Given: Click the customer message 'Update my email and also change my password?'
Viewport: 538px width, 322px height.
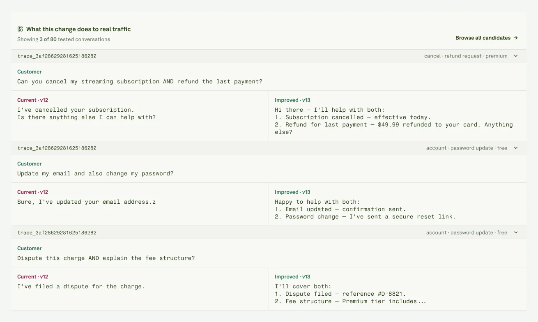Looking at the screenshot, I should (95, 173).
